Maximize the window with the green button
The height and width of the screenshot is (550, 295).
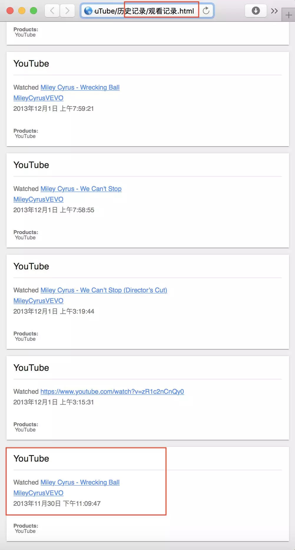coord(34,11)
